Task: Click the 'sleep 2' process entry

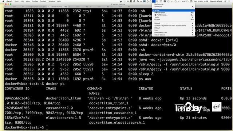Action: coord(146,74)
